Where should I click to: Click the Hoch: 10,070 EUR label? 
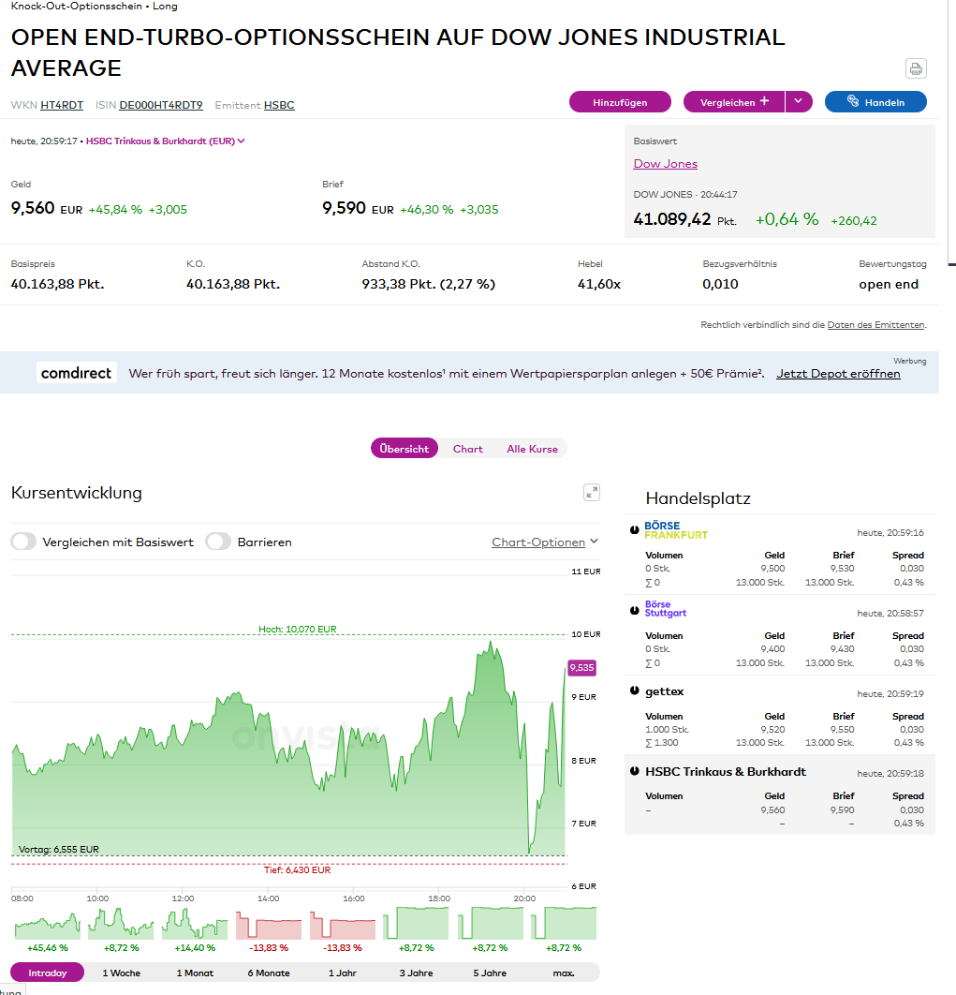(298, 629)
